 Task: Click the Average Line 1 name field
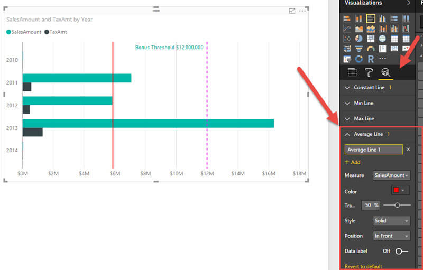coord(373,150)
